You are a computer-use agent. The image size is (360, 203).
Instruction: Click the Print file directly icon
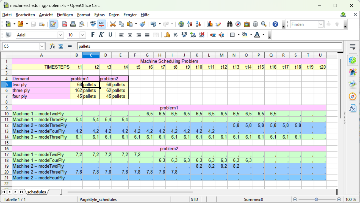click(x=73, y=24)
